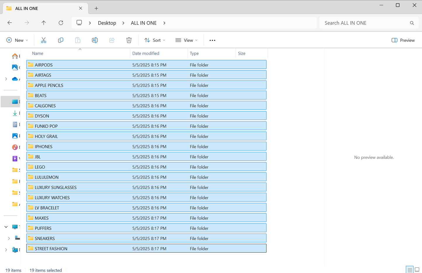
Task: Expand chevron after Desktop in address bar
Action: coord(123,23)
